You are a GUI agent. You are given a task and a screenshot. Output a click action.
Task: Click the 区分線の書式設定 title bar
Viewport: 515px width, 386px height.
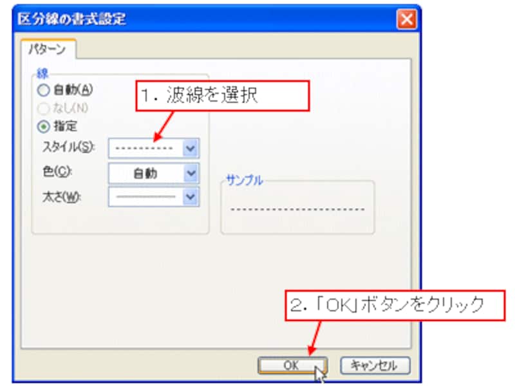pyautogui.click(x=203, y=19)
